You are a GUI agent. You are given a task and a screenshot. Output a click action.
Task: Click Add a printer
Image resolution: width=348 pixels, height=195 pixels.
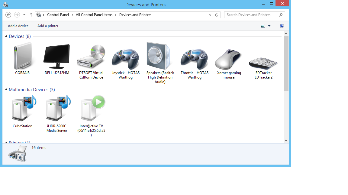pyautogui.click(x=48, y=26)
